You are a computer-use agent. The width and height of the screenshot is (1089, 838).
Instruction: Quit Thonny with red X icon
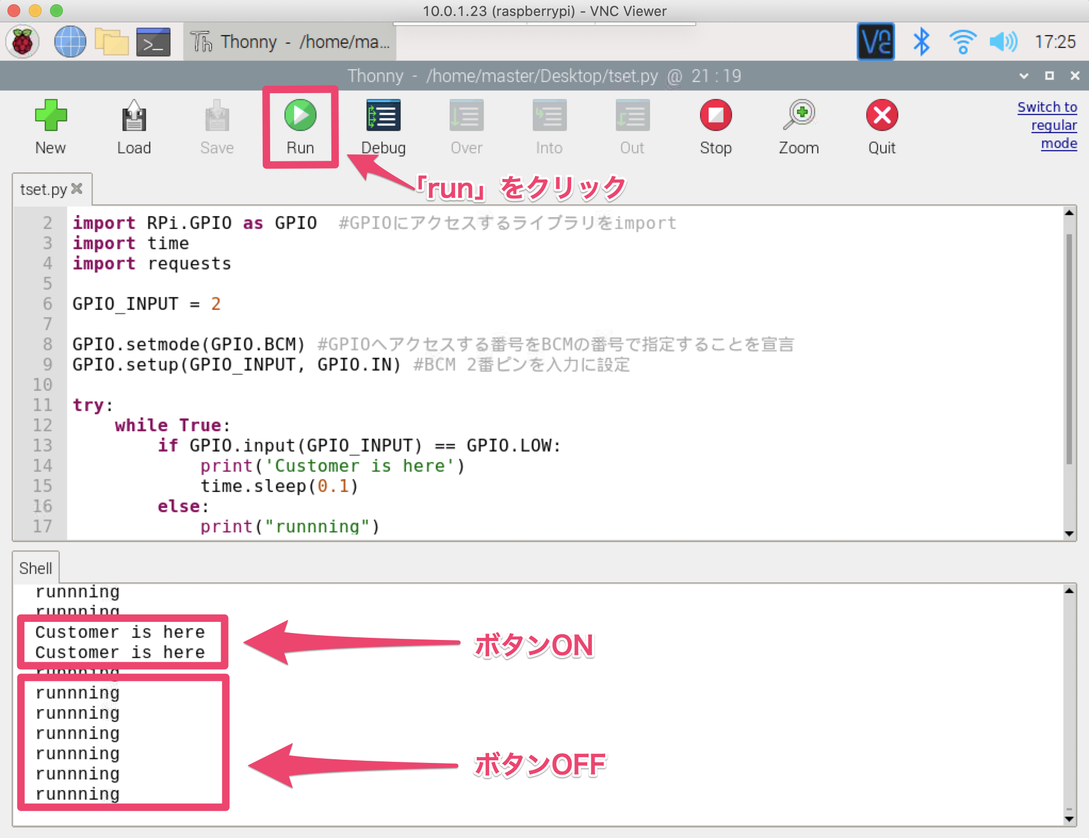point(882,116)
